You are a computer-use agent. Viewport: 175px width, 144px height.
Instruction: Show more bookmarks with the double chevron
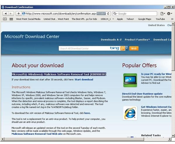click(x=172, y=19)
